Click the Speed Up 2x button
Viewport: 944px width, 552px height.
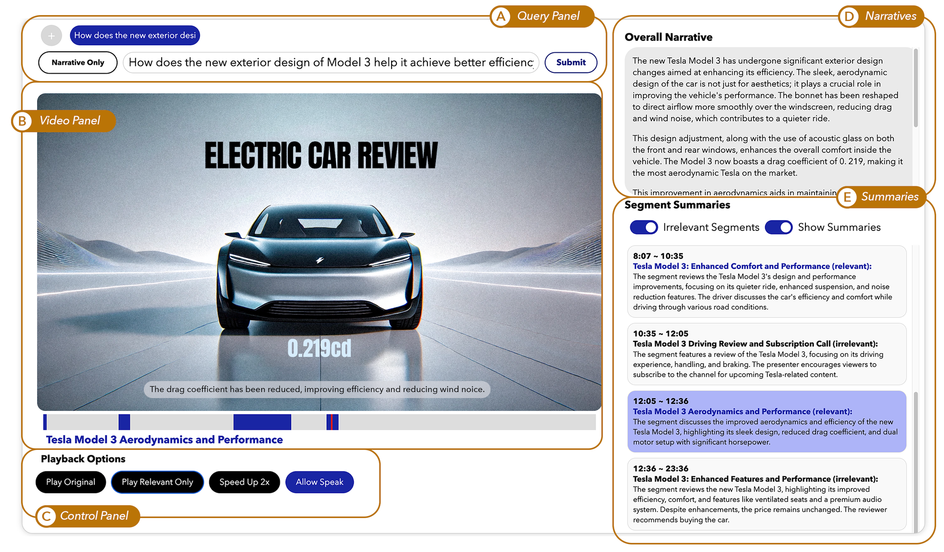(x=244, y=482)
